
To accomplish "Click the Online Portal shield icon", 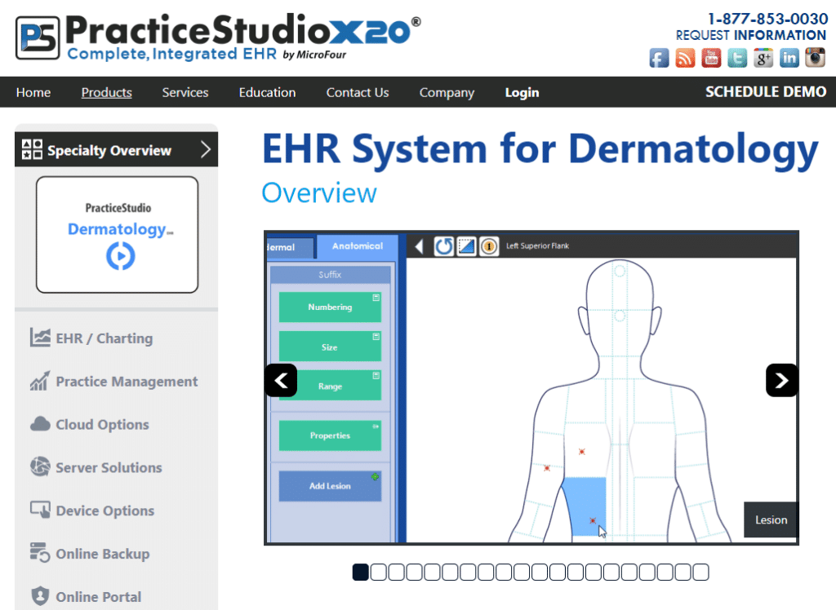I will click(40, 596).
